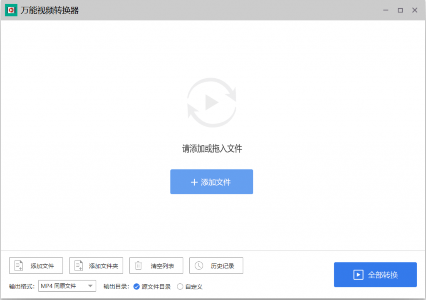Click the 请添加或拖入文件 prompt text
Viewport: 426px width, 300px height.
(x=212, y=149)
